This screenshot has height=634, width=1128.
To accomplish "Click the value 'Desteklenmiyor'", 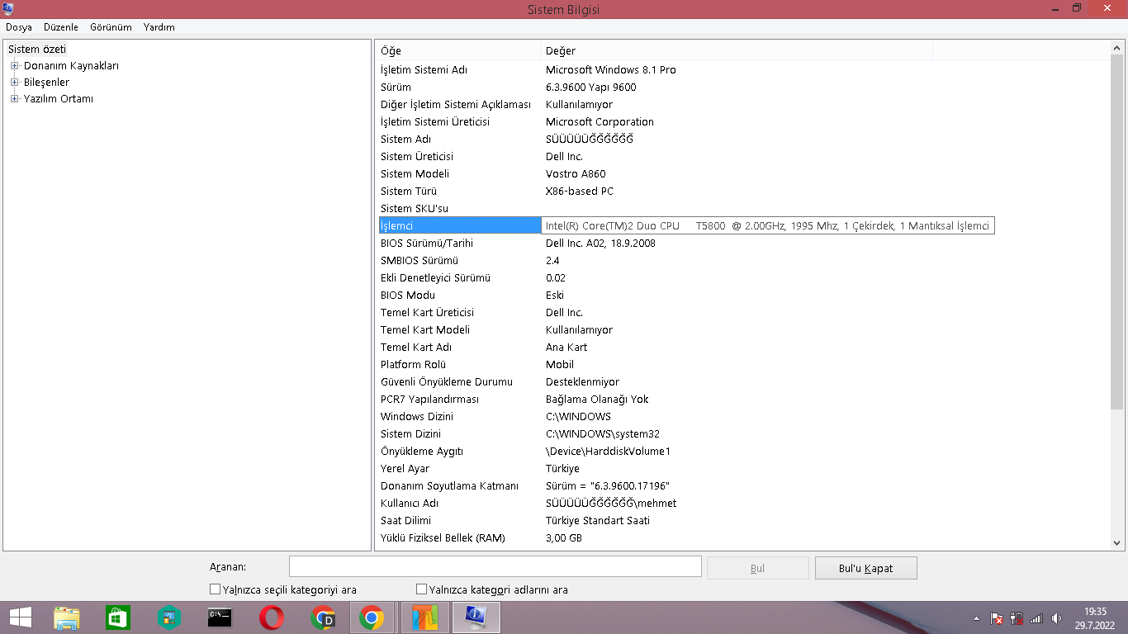I will [582, 382].
